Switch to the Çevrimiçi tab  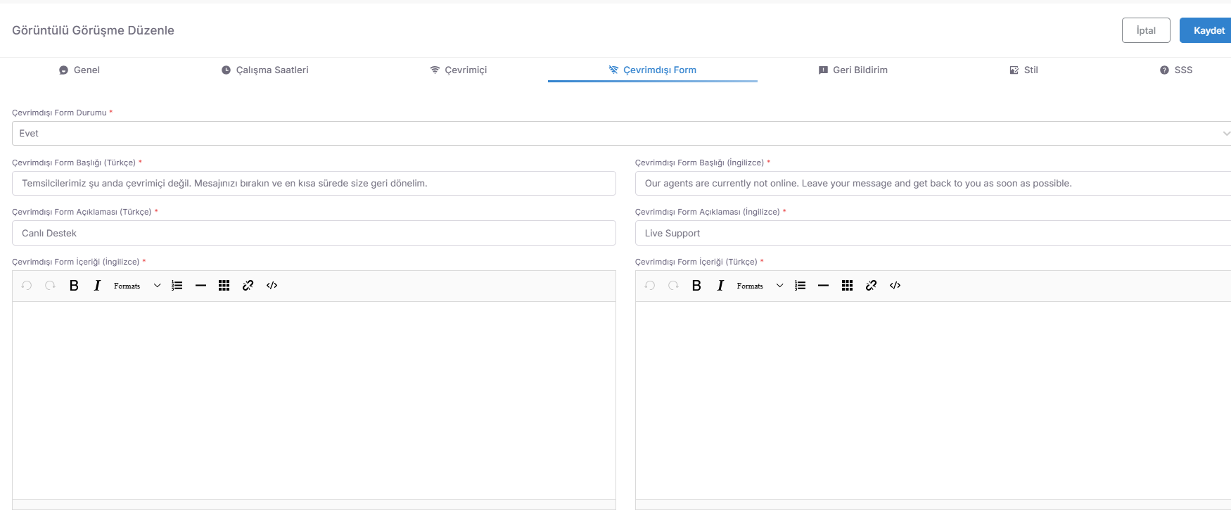click(x=459, y=70)
